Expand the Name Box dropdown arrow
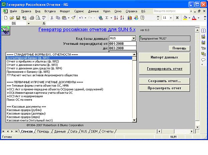The width and height of the screenshot is (208, 155). pos(28,24)
